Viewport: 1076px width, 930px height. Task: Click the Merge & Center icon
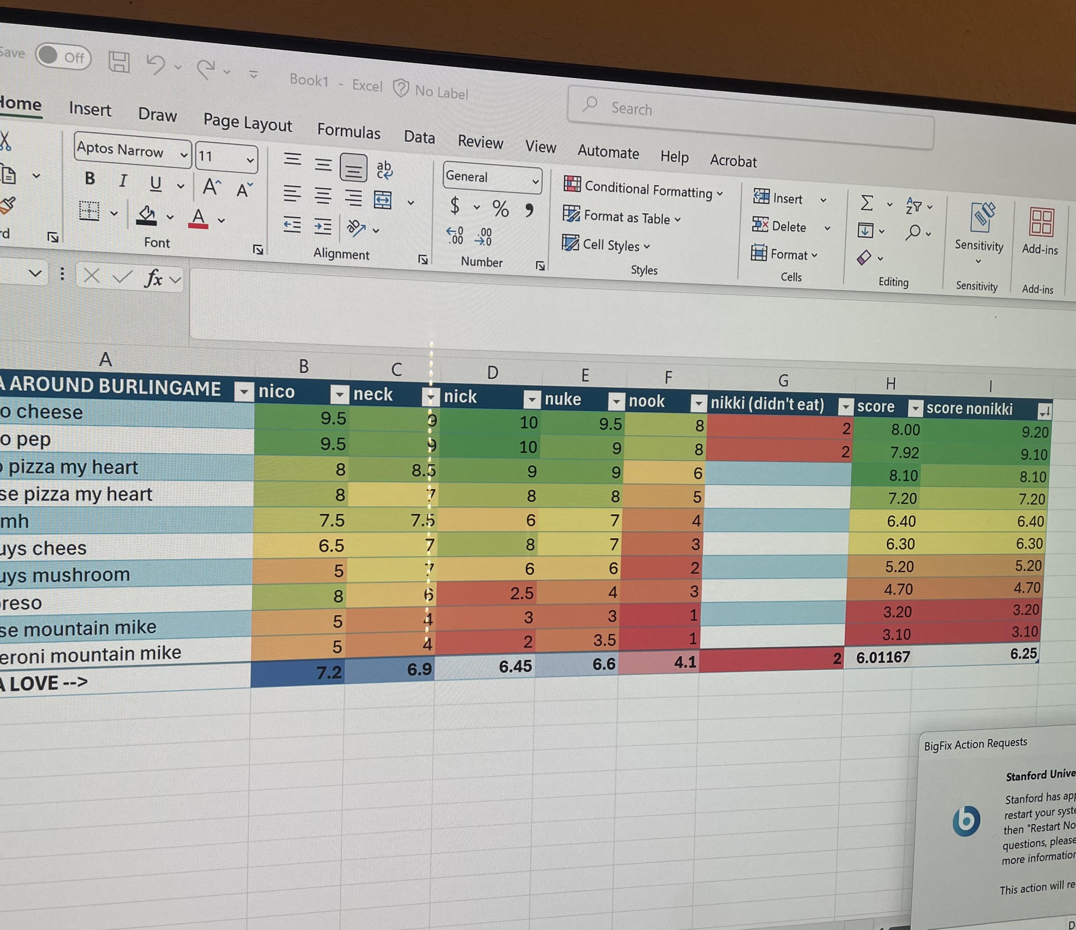point(383,200)
